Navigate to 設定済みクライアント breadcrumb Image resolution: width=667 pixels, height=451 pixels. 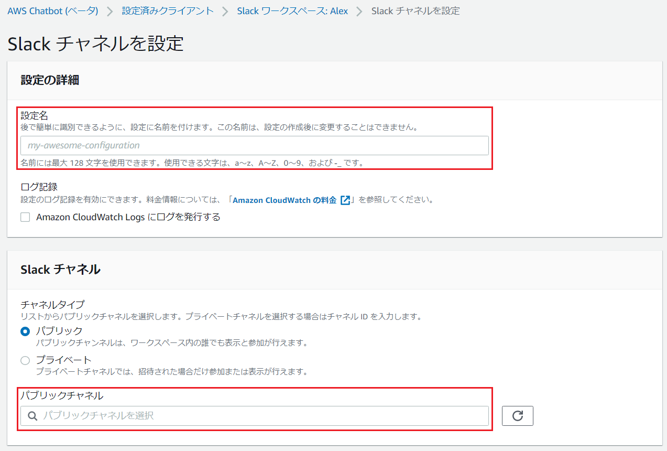coord(168,11)
